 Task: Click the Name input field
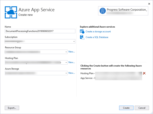point(40,31)
